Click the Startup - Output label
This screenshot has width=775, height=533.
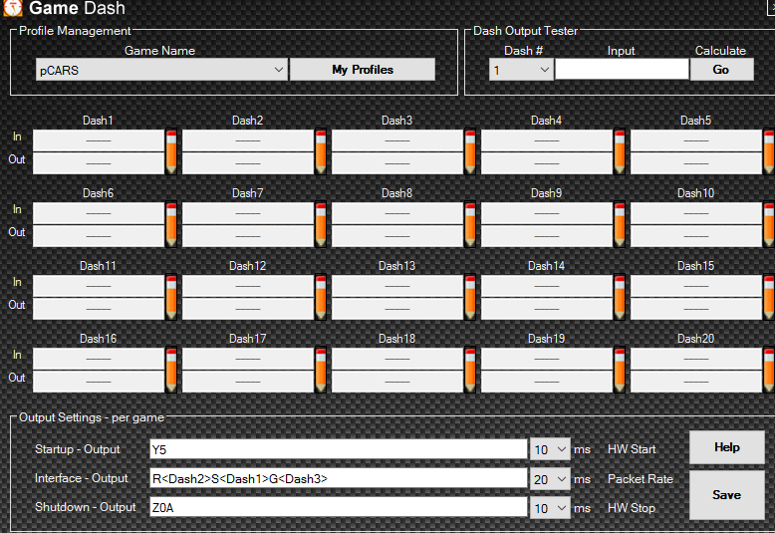[x=78, y=449]
